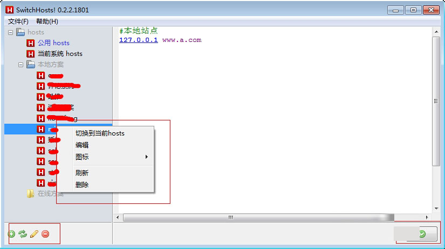Select the 本地方案 folder label
The width and height of the screenshot is (445, 249).
point(51,65)
